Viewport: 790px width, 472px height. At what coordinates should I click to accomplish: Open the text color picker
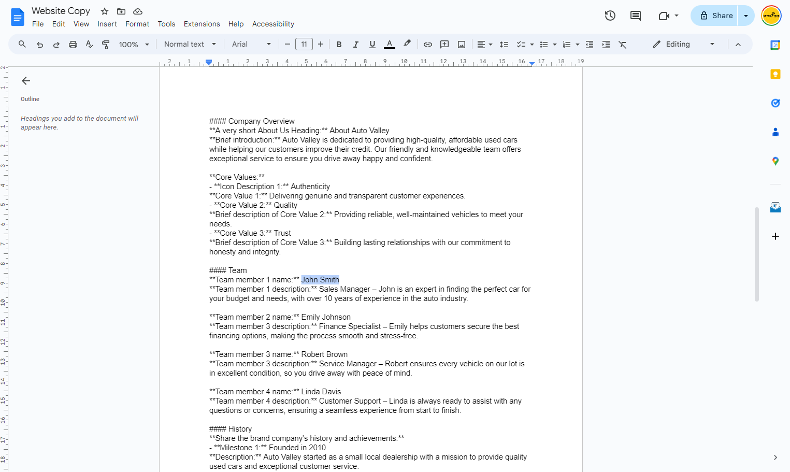click(390, 45)
